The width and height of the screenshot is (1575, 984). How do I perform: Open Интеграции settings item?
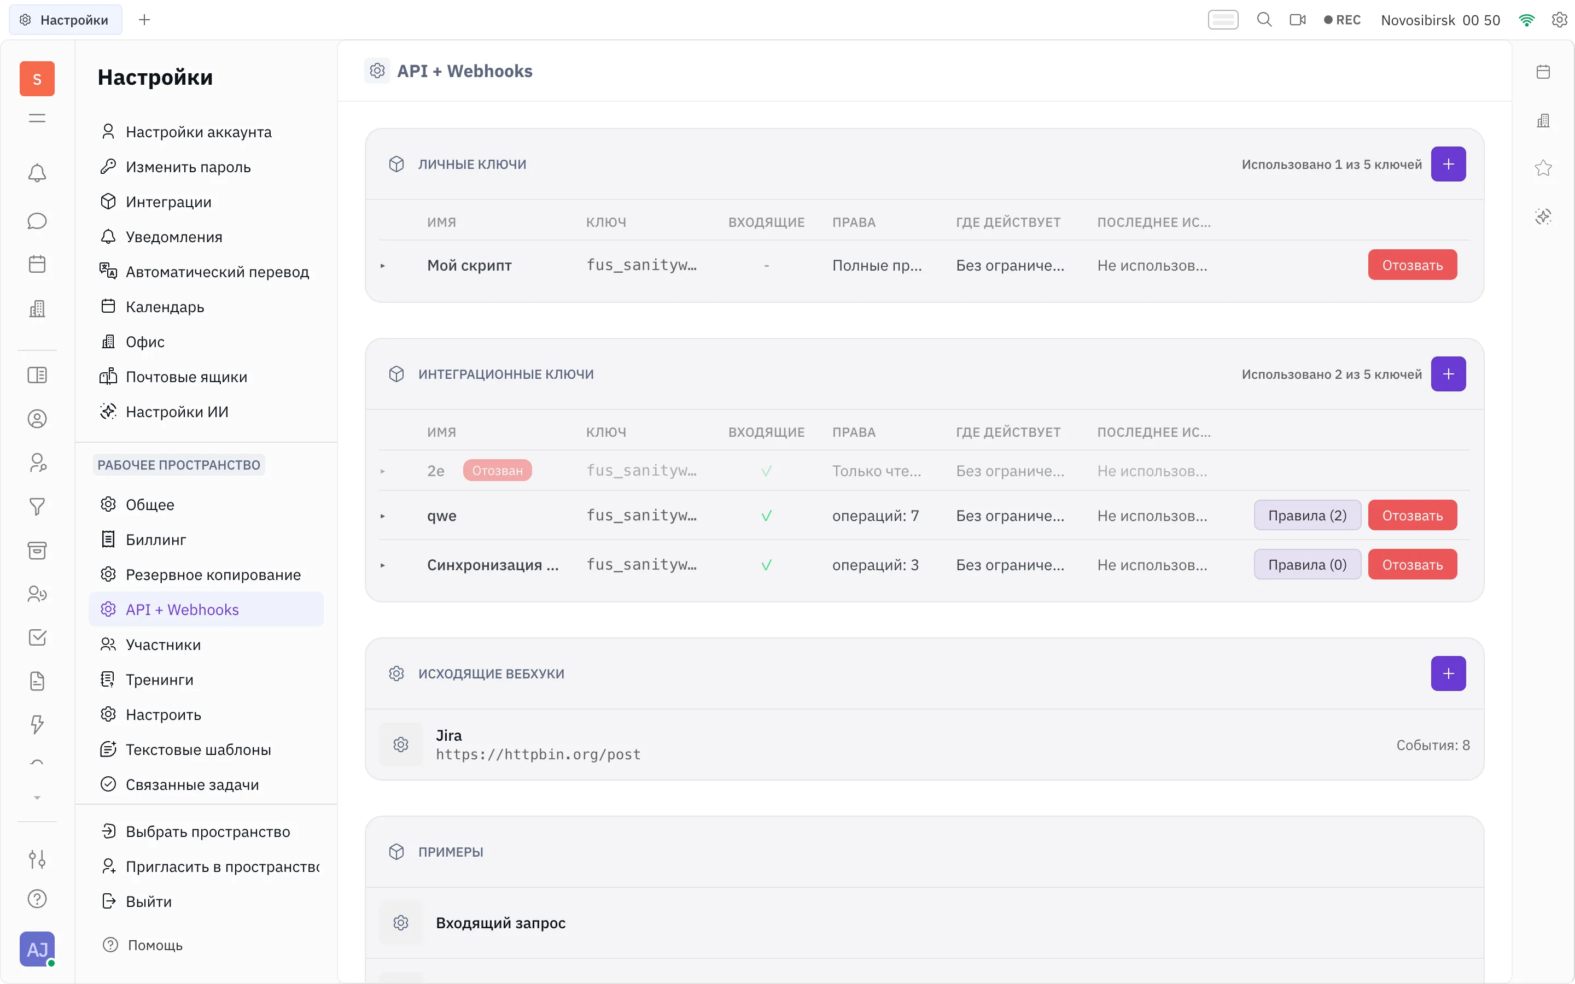206,202
